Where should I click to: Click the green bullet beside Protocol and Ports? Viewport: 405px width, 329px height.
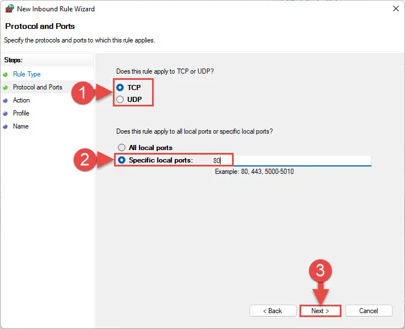(5, 88)
